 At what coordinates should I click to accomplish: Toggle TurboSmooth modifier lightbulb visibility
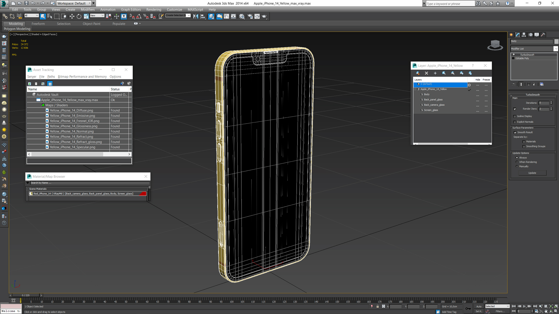coord(514,55)
